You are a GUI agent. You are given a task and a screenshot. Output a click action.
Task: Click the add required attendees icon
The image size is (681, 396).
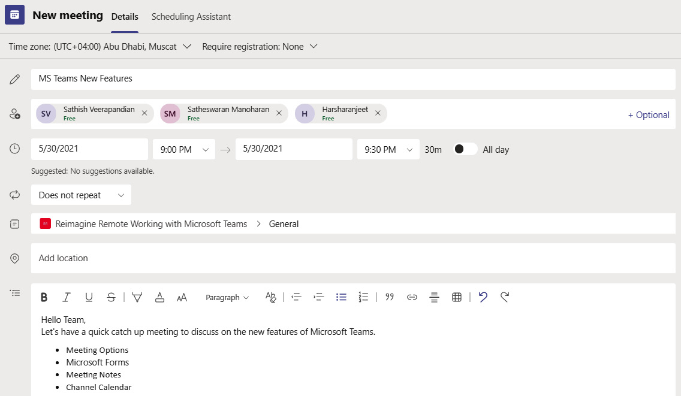15,114
